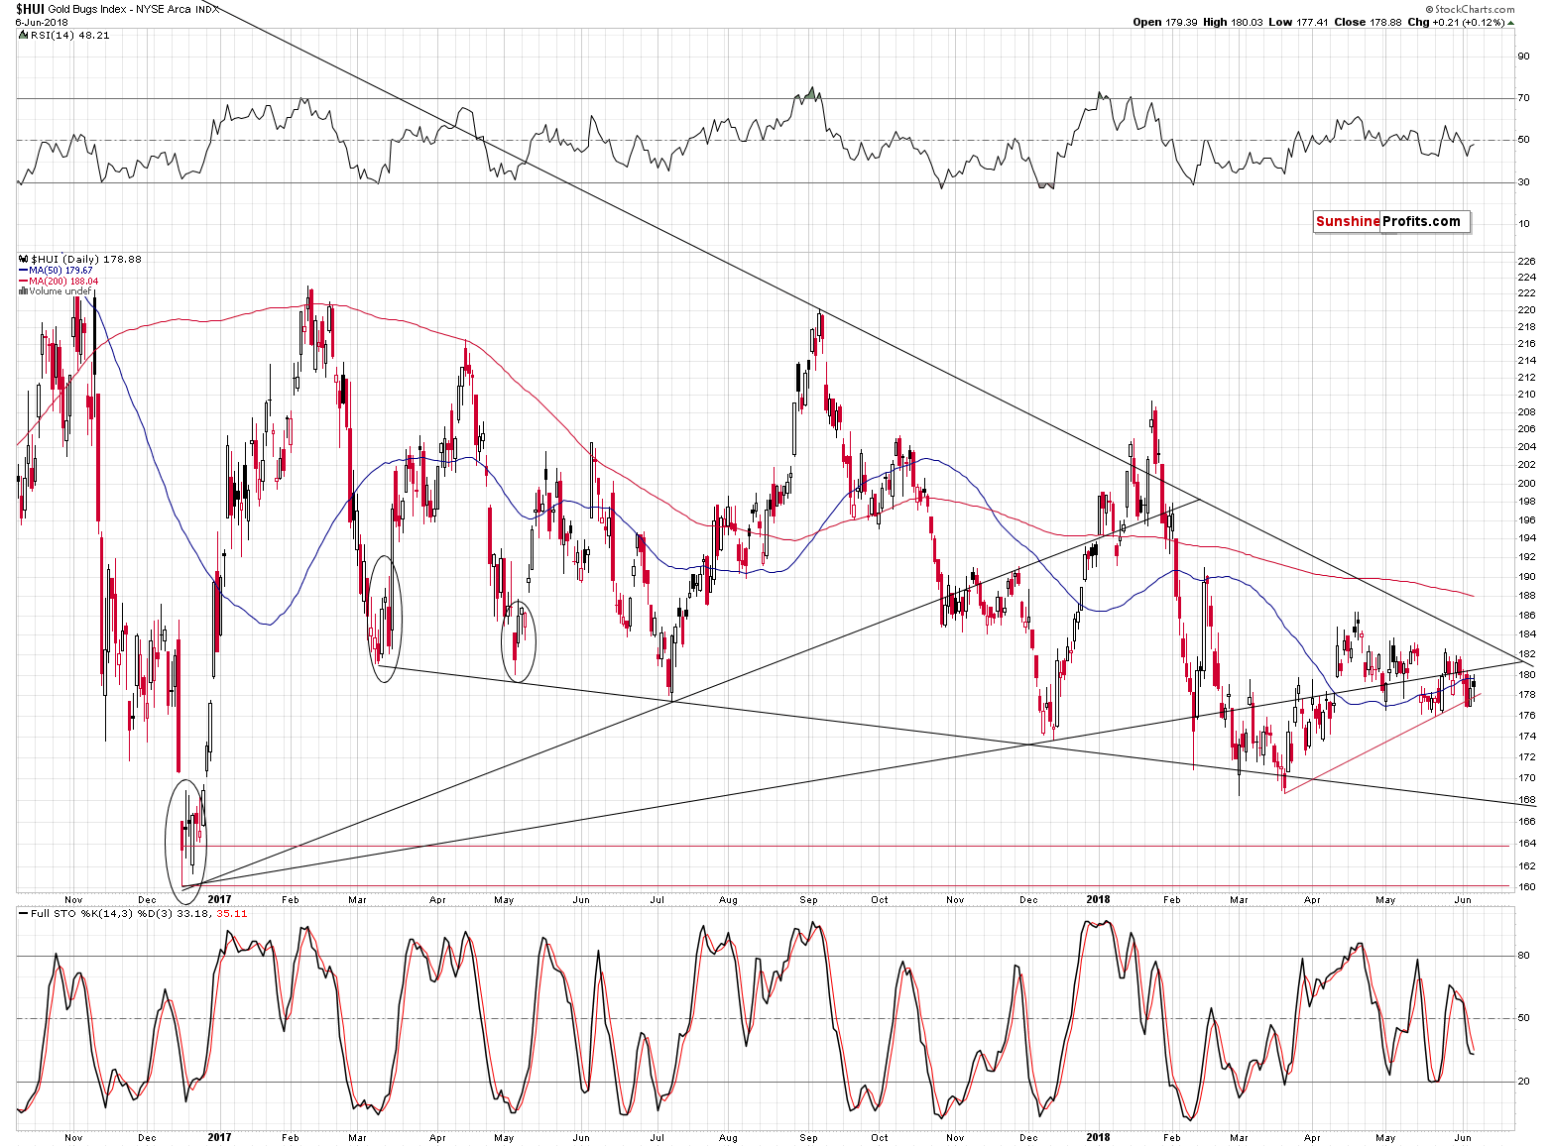Click the blue MA(50) line swatch
This screenshot has height=1147, width=1552.
(23, 271)
